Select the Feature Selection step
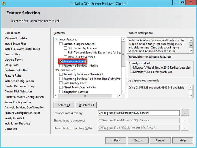Image resolution: width=197 pixels, height=148 pixels. 16,70
